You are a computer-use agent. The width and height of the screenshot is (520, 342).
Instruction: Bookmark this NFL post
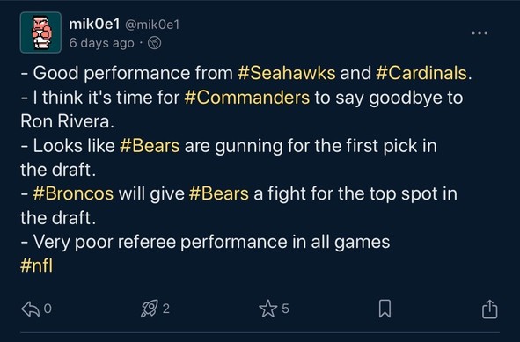385,309
